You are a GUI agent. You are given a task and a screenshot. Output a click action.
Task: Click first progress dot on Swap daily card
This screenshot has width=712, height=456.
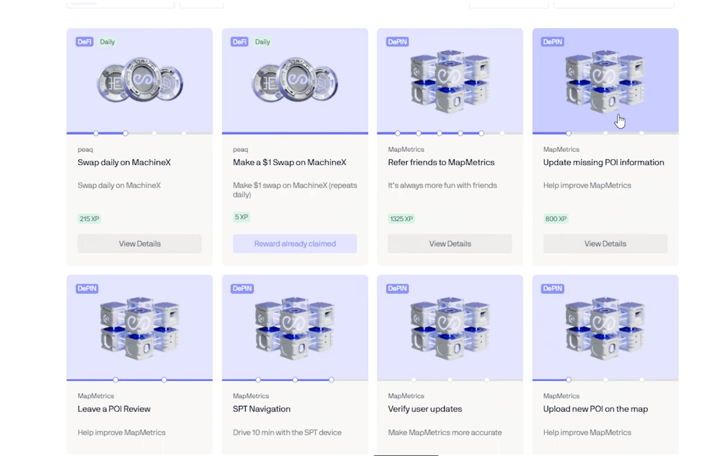(96, 133)
